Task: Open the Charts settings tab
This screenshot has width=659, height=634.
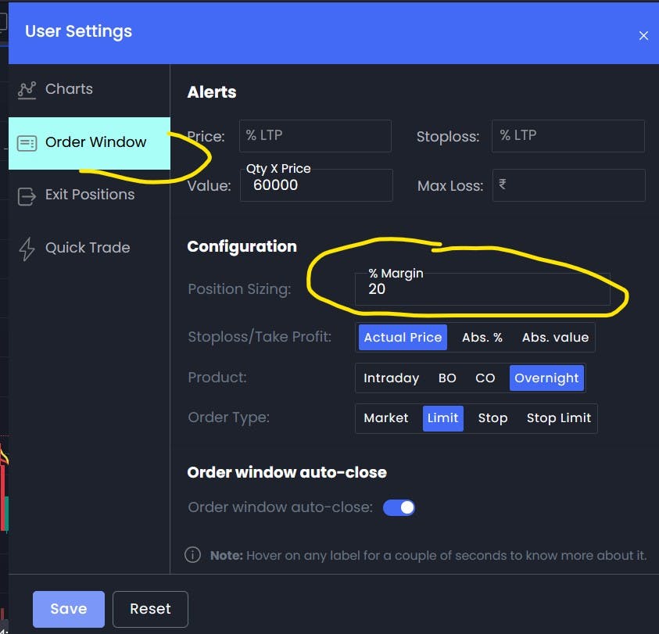Action: pos(89,90)
